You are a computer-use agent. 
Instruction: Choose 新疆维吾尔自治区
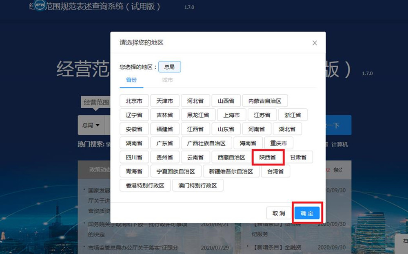coord(231,171)
